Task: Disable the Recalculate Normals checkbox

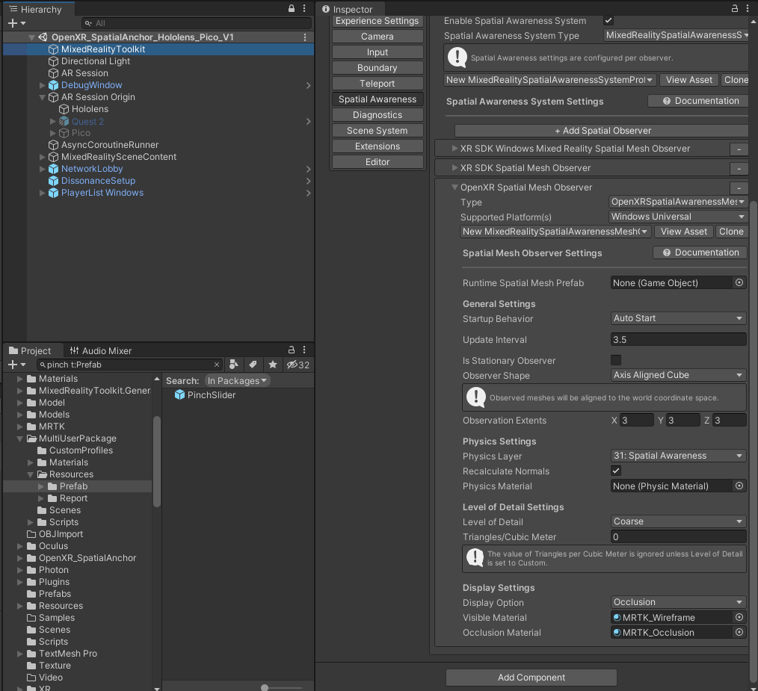Action: coord(616,471)
